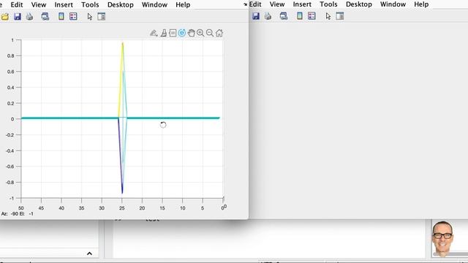Select Edit Plot arrow in right figure
The width and height of the screenshot is (468, 263).
click(x=328, y=16)
